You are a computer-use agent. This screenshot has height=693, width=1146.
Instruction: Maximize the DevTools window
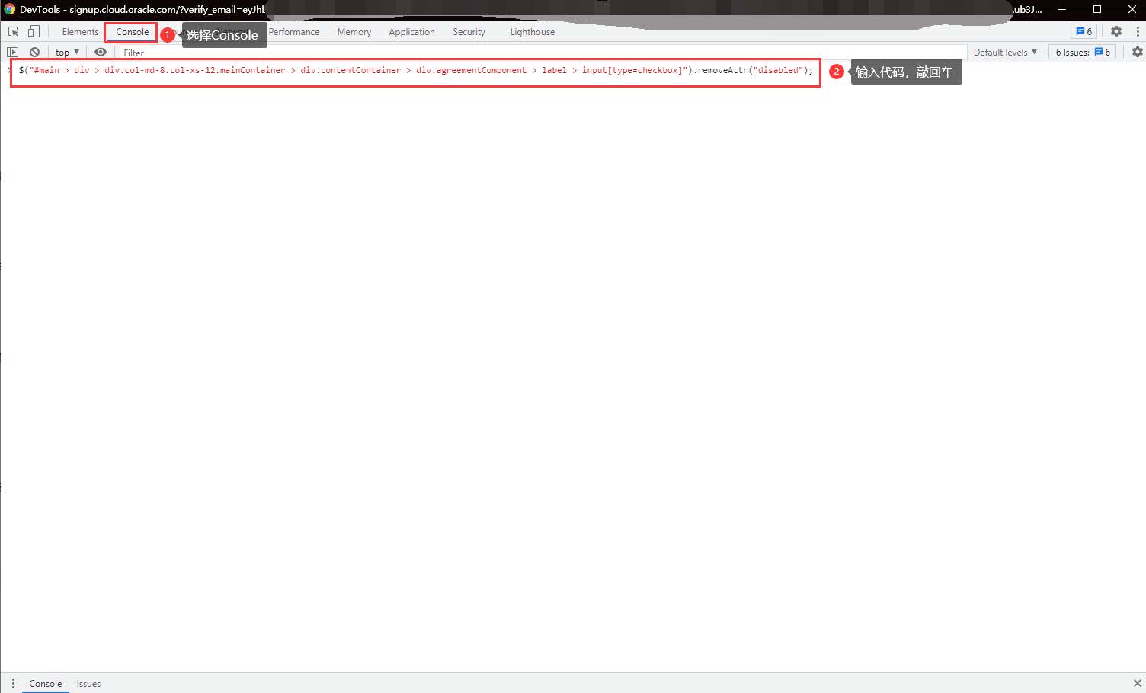coord(1097,9)
